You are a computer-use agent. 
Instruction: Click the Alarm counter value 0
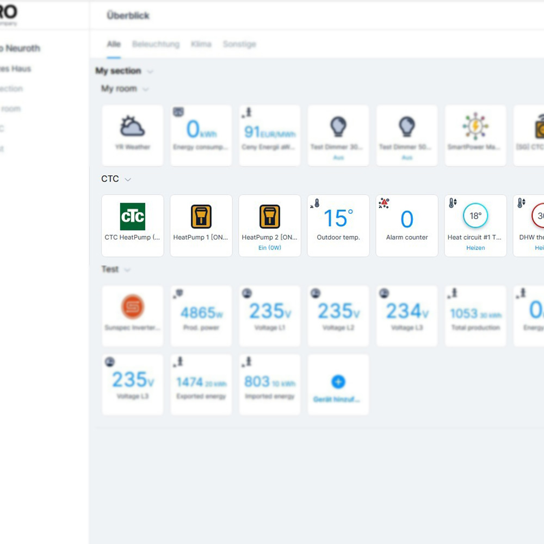(x=407, y=219)
